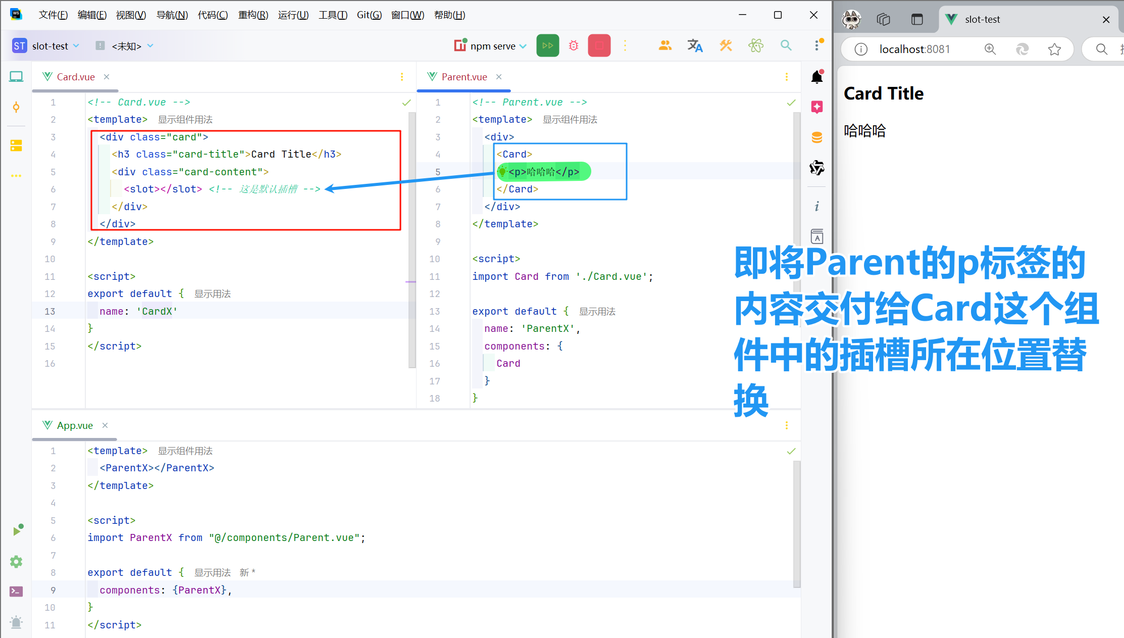Open the pink star plugin in right sidebar
The width and height of the screenshot is (1124, 638).
[817, 107]
